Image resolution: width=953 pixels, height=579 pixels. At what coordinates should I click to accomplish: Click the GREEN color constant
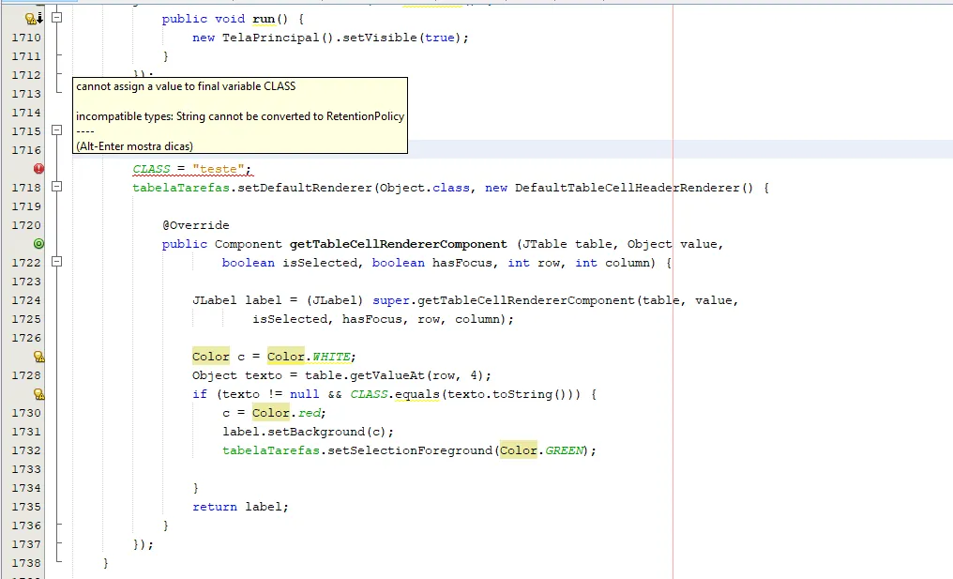[x=564, y=450]
